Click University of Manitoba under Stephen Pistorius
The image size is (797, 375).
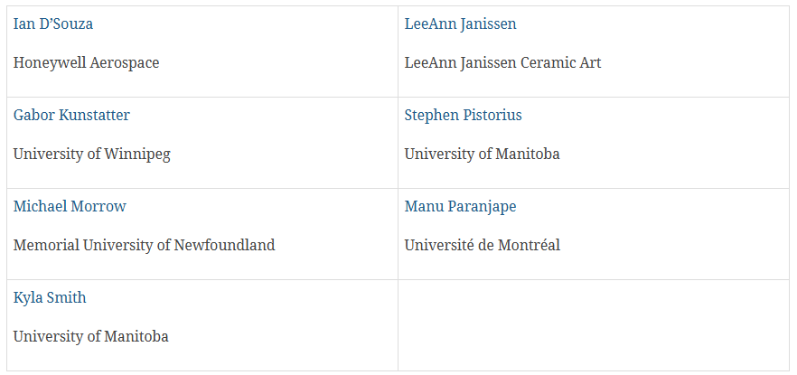482,155
